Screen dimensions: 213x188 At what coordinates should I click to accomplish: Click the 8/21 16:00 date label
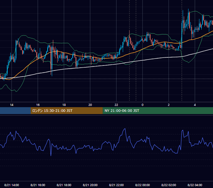(x=38, y=185)
